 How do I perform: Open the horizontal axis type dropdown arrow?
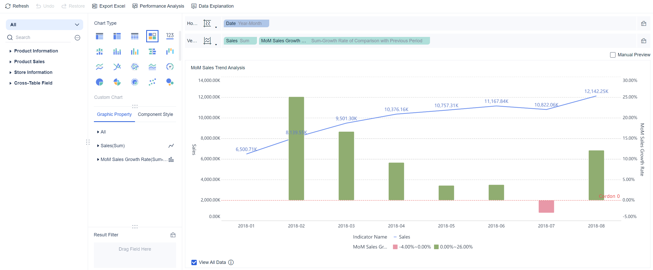pyautogui.click(x=216, y=27)
